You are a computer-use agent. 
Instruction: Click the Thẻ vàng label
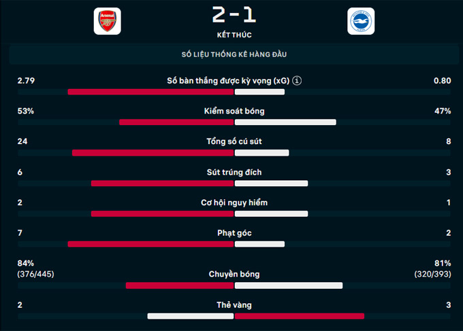coord(234,305)
